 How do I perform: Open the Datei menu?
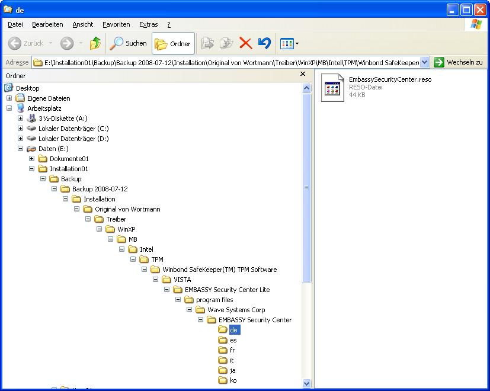tap(15, 24)
